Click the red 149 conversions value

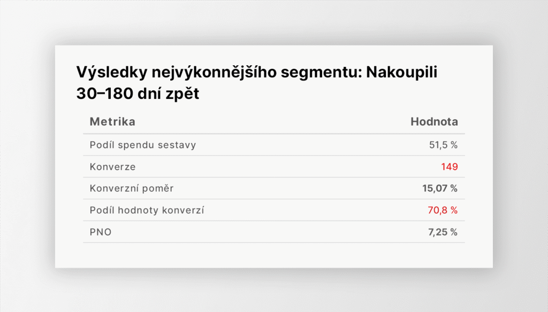(450, 167)
